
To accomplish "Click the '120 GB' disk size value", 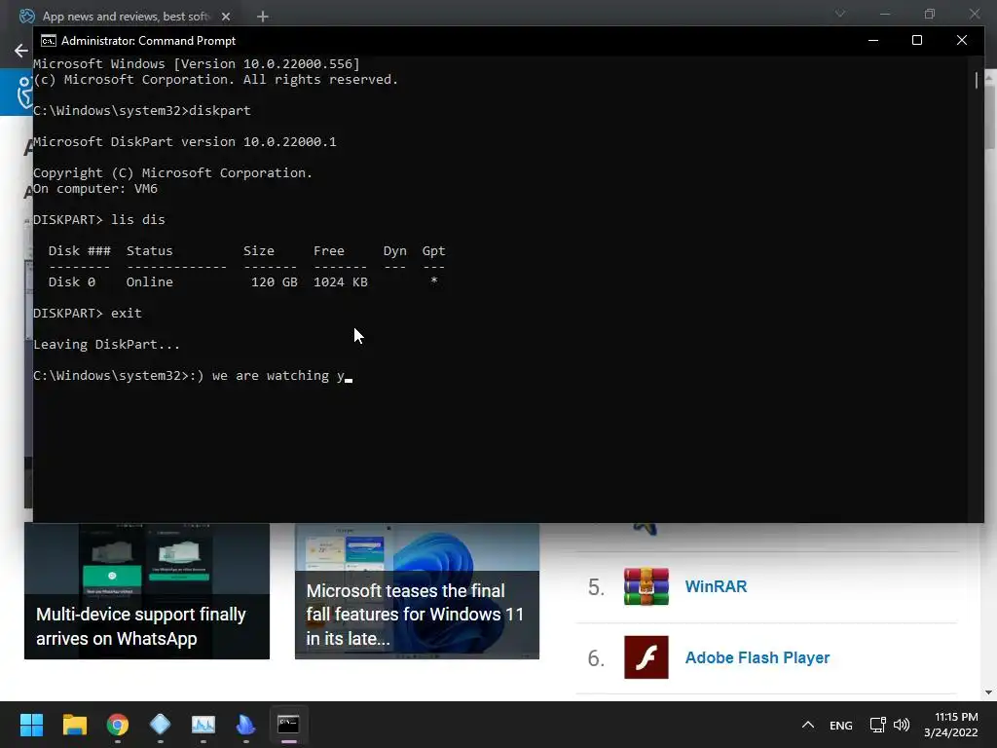I will pos(274,281).
